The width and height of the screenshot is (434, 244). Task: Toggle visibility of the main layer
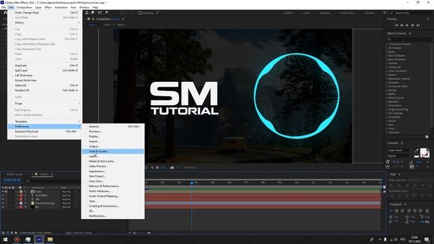point(3,192)
